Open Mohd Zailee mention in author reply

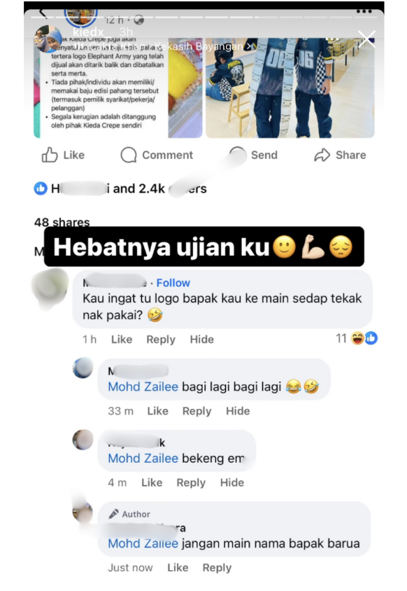pos(143,543)
